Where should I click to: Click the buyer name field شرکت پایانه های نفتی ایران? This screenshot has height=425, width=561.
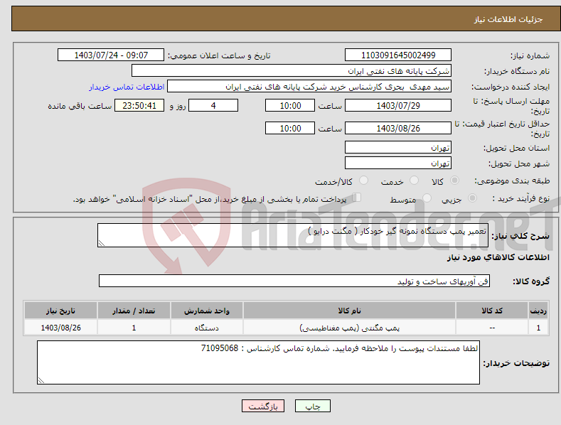point(292,71)
